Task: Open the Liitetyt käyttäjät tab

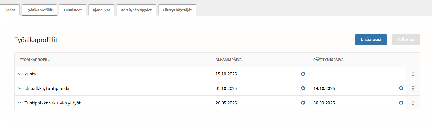Action: point(177,10)
